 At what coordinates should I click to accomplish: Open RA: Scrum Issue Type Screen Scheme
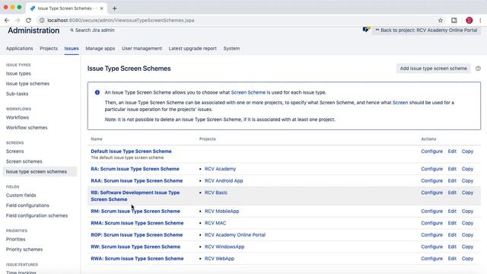(135, 169)
